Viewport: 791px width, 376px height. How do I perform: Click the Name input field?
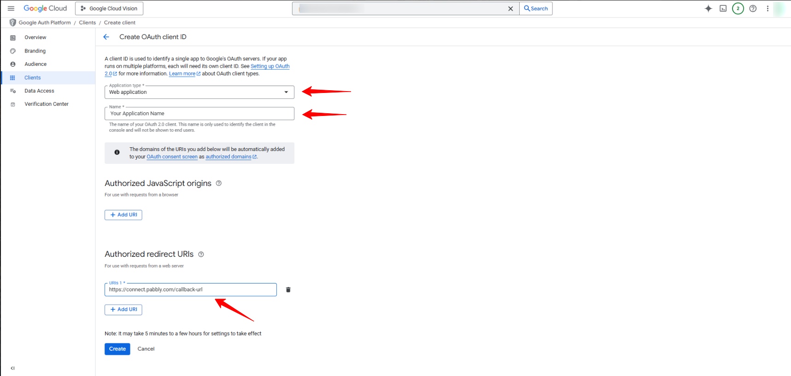(x=199, y=114)
